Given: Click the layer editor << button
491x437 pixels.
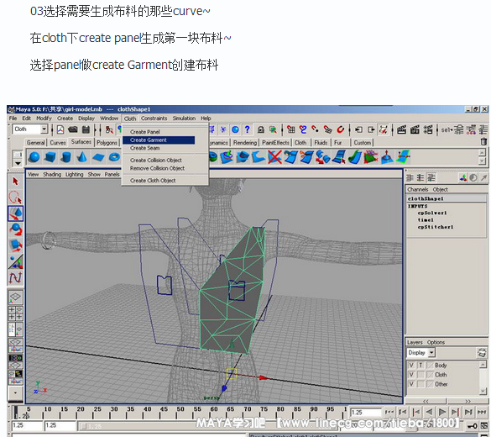Looking at the screenshot, I should coord(426,401).
